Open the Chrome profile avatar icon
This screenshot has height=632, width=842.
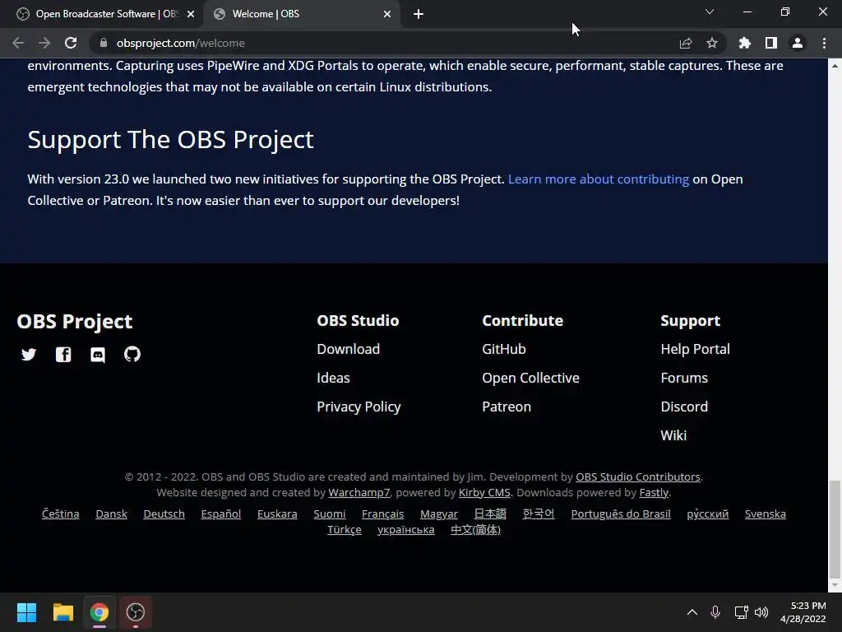(x=798, y=43)
